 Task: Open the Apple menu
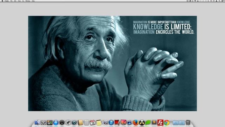pos(2,1)
